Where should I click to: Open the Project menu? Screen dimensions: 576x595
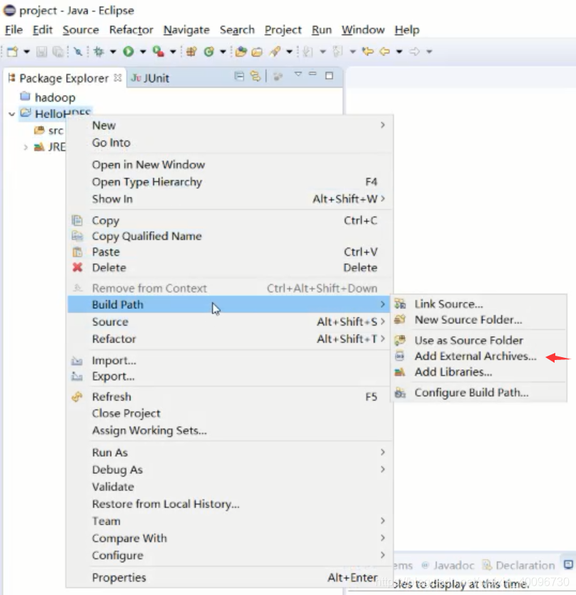pos(283,29)
